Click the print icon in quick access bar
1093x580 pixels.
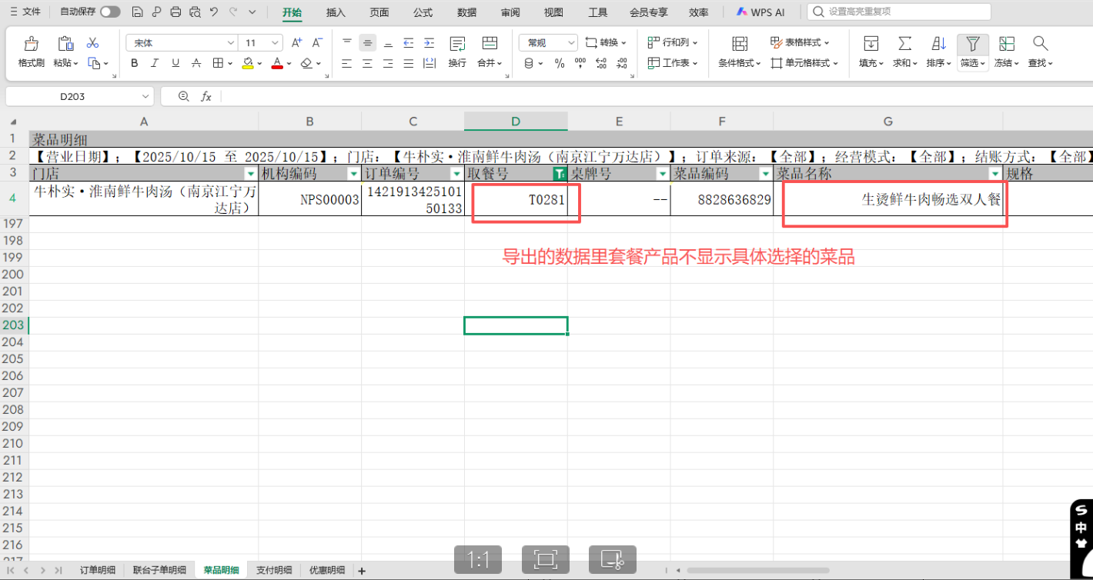[176, 12]
